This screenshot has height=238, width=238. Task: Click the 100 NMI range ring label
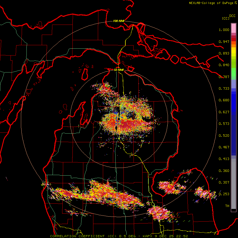pyautogui.click(x=119, y=21)
